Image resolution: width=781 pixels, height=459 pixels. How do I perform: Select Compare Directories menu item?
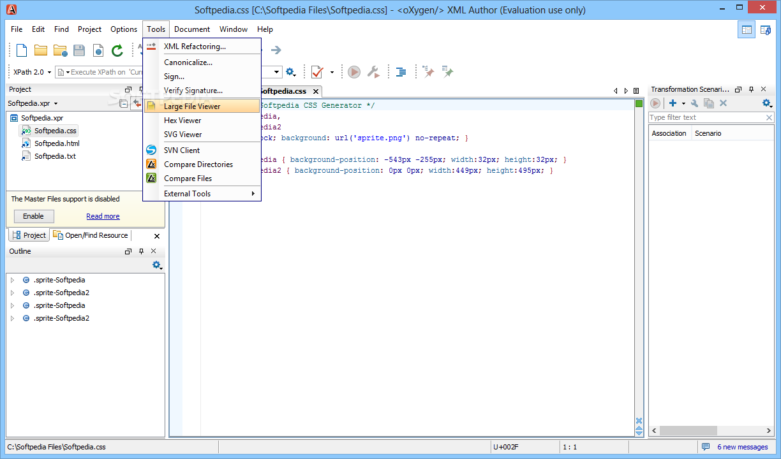click(x=202, y=164)
